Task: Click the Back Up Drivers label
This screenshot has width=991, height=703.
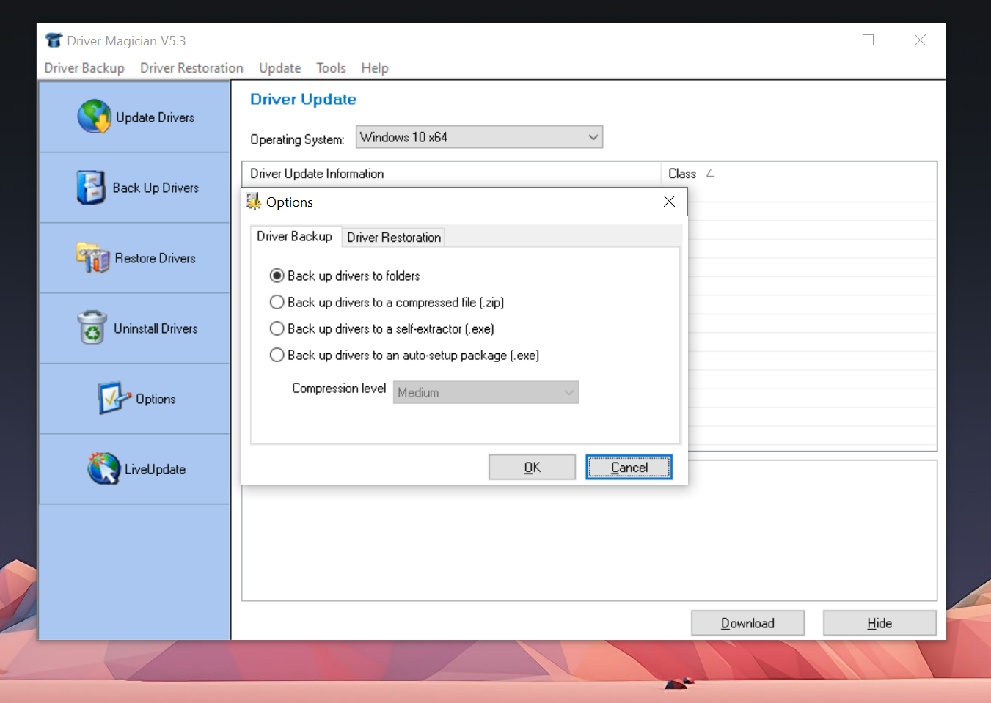Action: click(156, 188)
